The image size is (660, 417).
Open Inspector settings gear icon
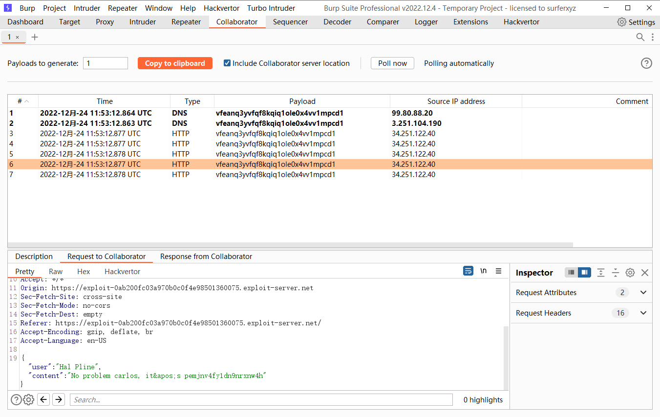tap(630, 273)
